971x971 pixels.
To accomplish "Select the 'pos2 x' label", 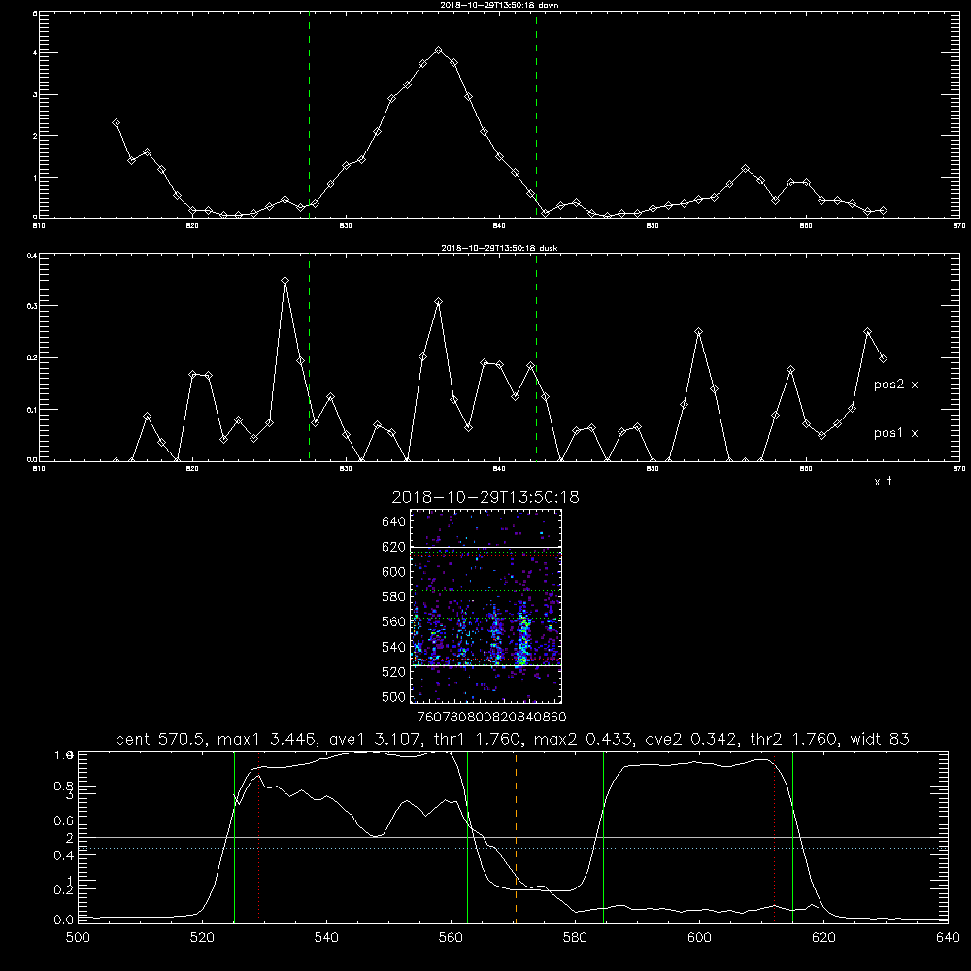I will [895, 385].
